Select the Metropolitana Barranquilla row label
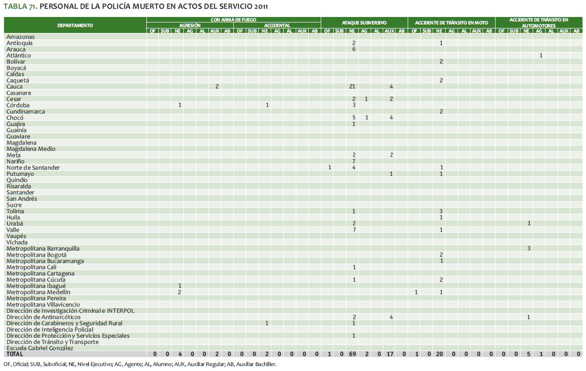 point(43,248)
